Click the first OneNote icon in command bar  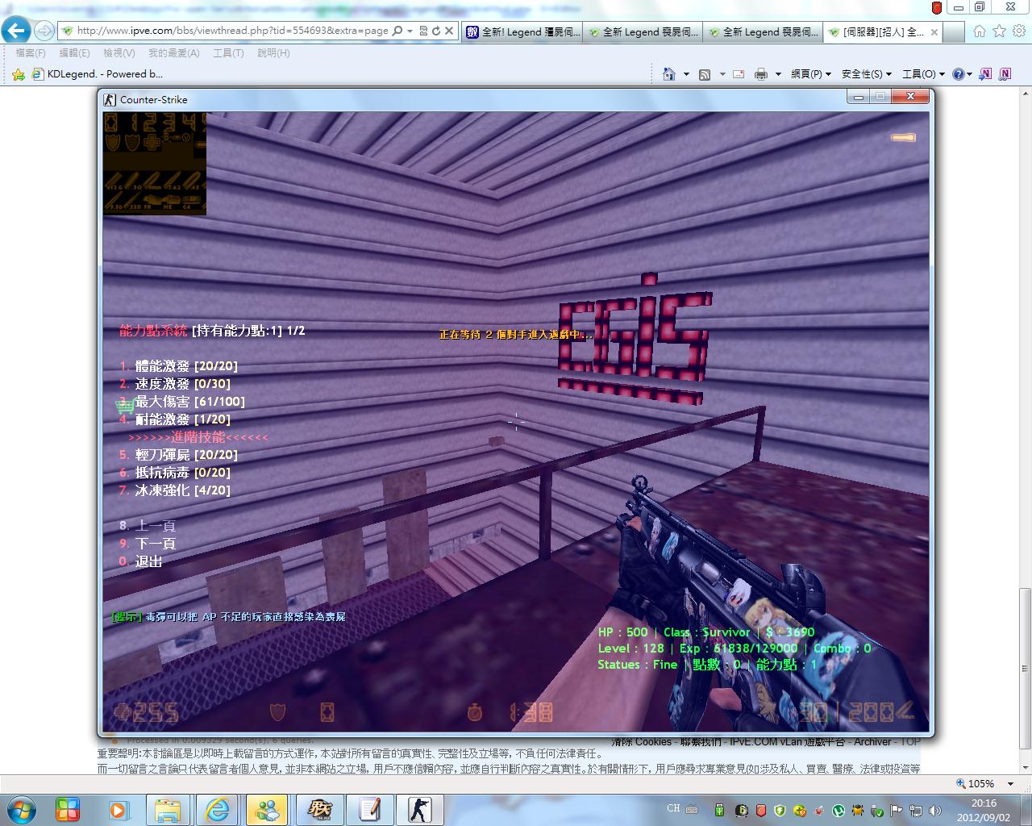[985, 74]
